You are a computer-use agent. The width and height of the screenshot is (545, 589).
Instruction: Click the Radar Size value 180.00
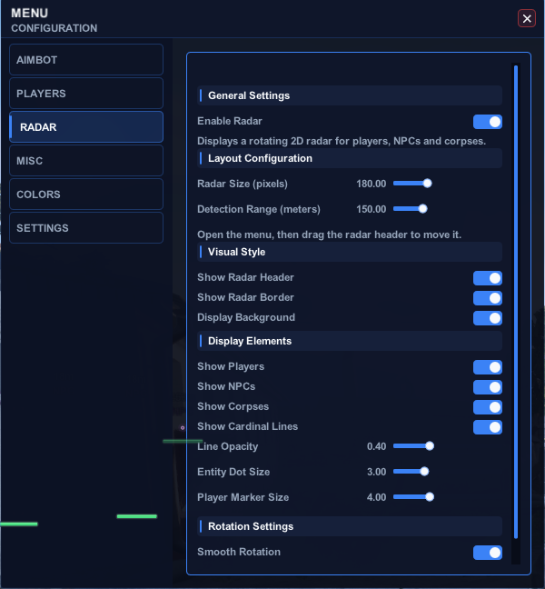click(x=371, y=184)
